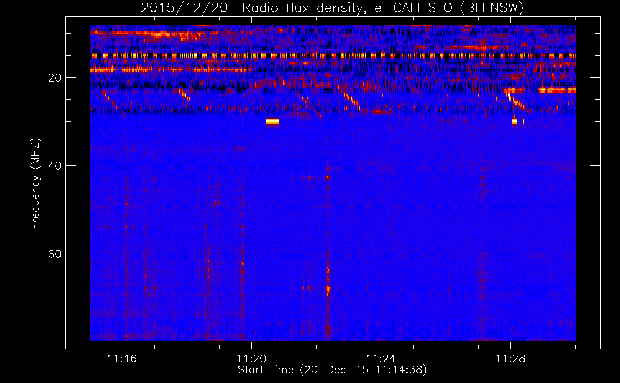The height and width of the screenshot is (383, 620).
Task: Click the bright vertical burst spot near 11:22 below 60 MHz
Action: click(328, 289)
